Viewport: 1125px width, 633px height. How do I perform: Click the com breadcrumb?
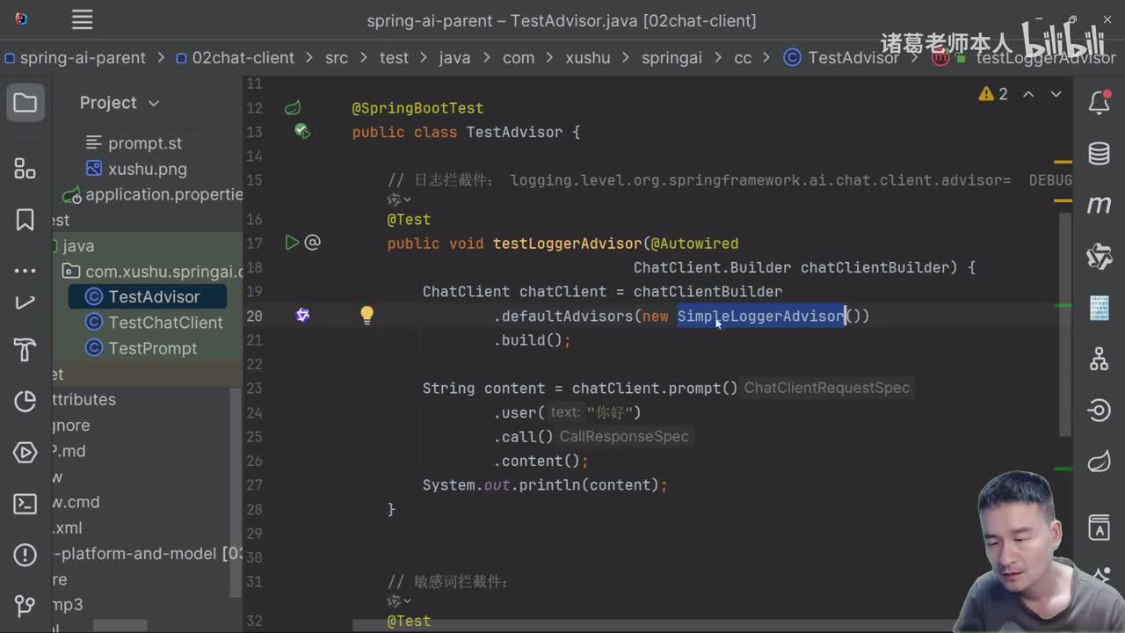coord(519,58)
